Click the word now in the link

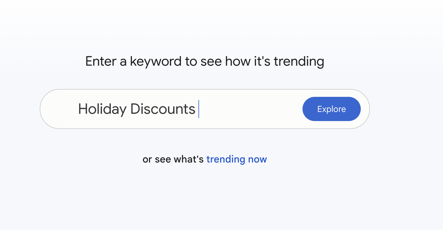click(x=257, y=159)
